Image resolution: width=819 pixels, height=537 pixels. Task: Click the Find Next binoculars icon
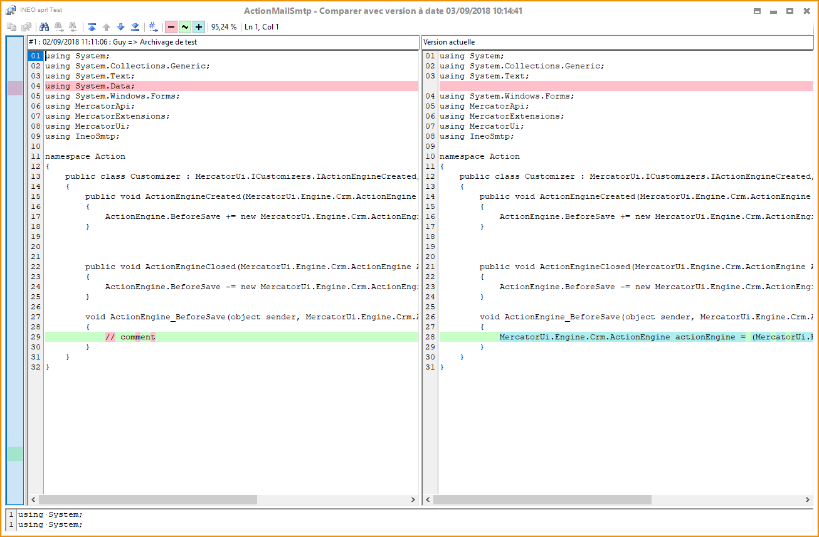[x=59, y=27]
